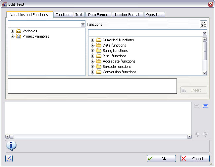
Task: Click the help question mark icon
Action: coord(9,159)
